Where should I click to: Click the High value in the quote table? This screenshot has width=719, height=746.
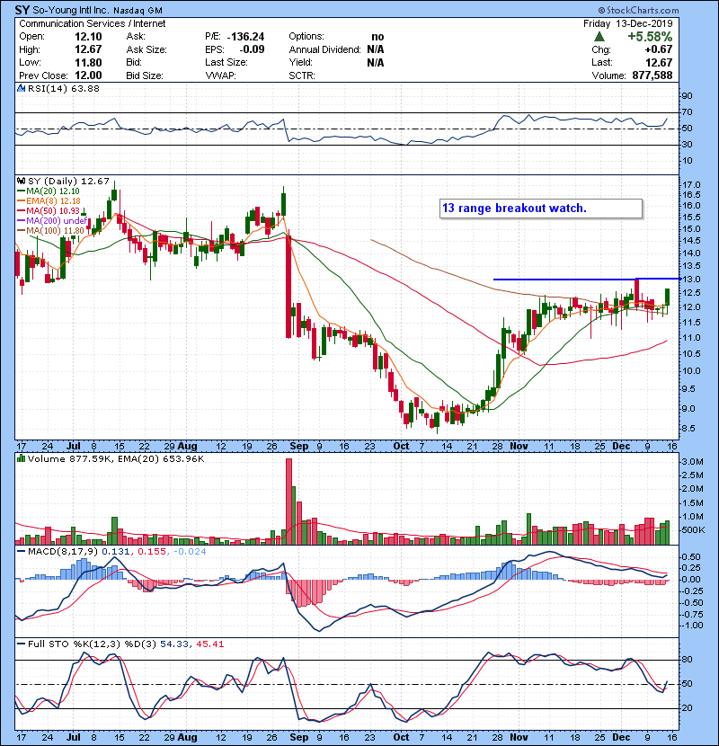[88, 49]
